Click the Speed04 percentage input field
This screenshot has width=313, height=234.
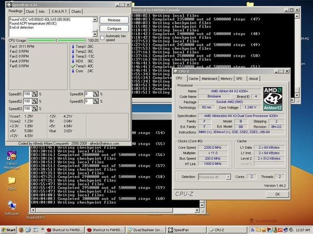(x=89, y=94)
